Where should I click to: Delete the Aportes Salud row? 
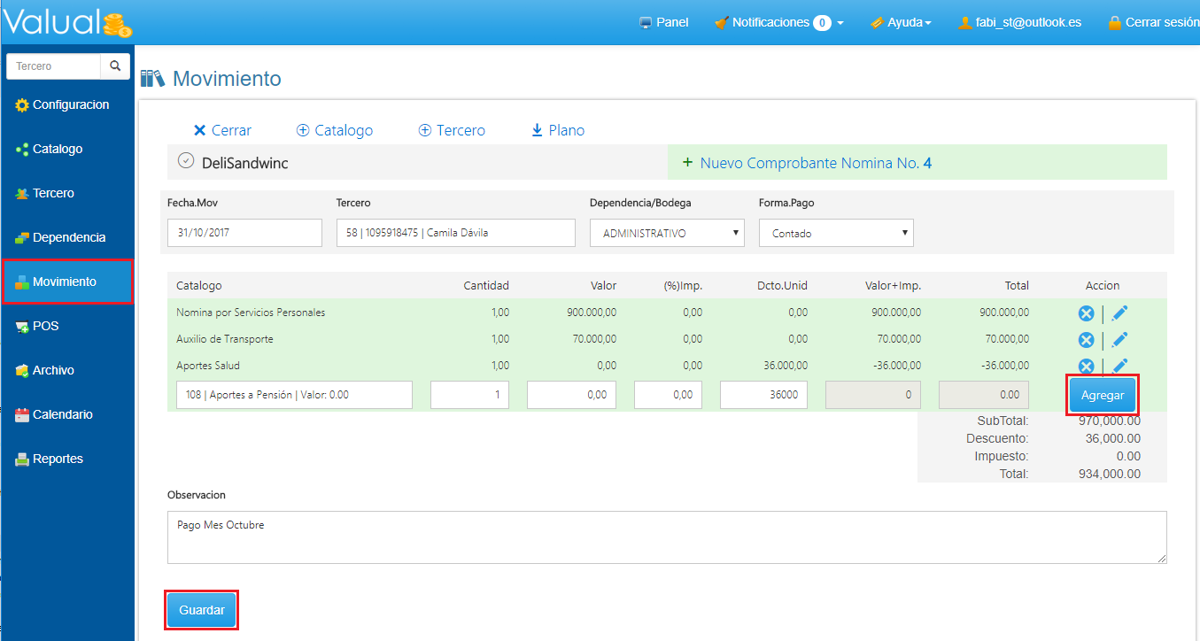(x=1086, y=366)
